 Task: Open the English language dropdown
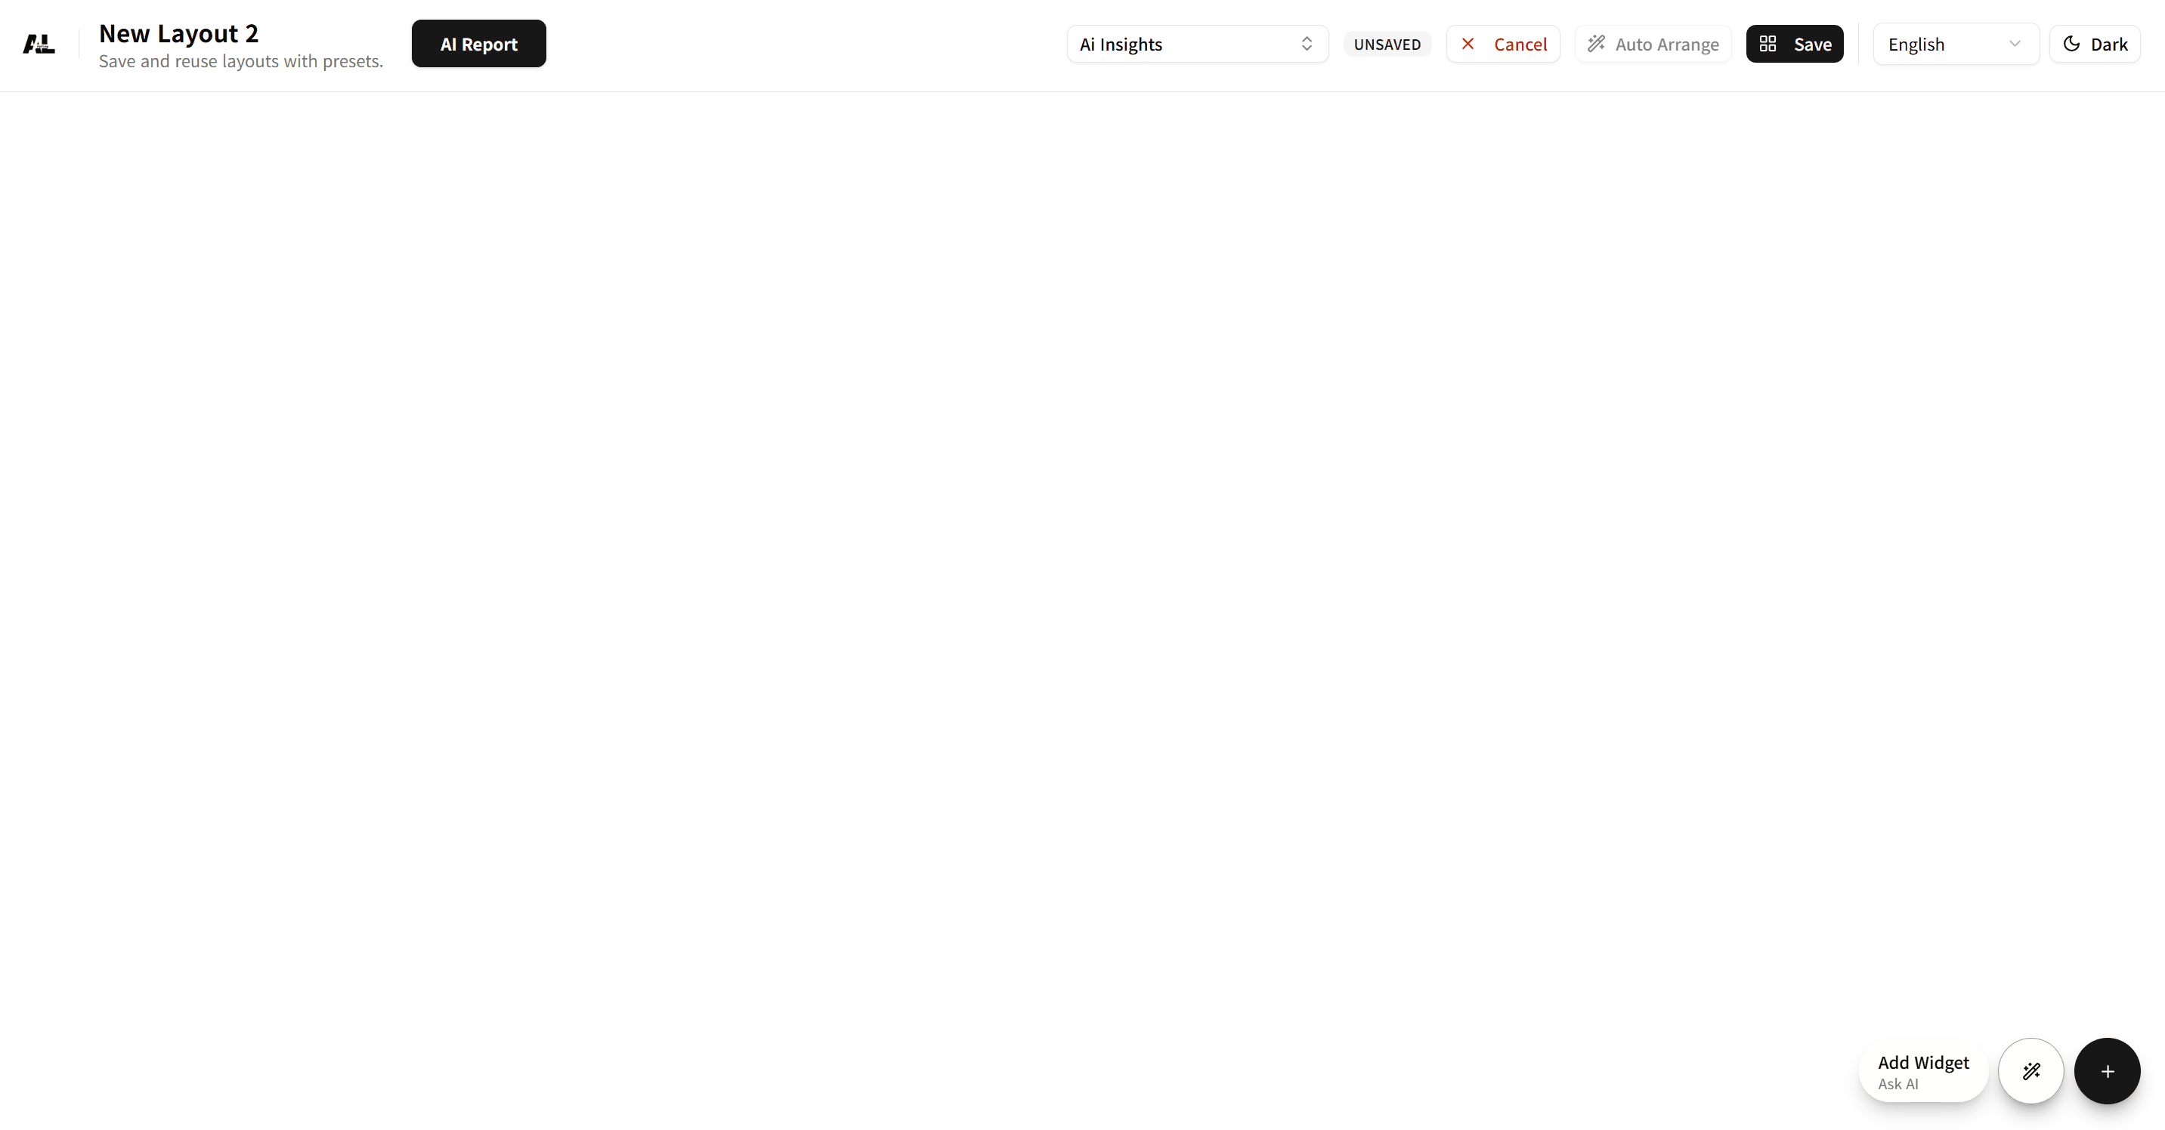coord(1956,44)
